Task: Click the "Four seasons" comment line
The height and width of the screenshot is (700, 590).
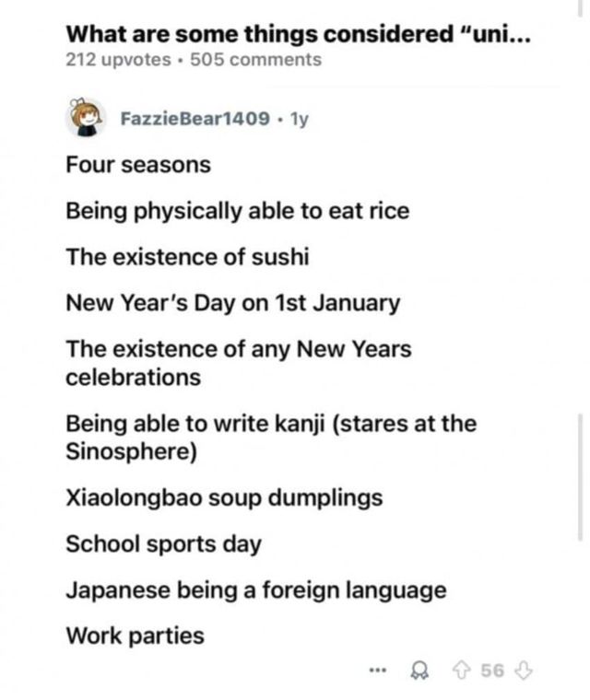Action: [x=138, y=165]
